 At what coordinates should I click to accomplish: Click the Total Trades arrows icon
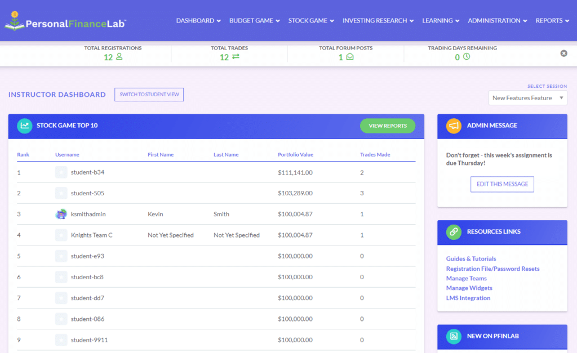[236, 57]
